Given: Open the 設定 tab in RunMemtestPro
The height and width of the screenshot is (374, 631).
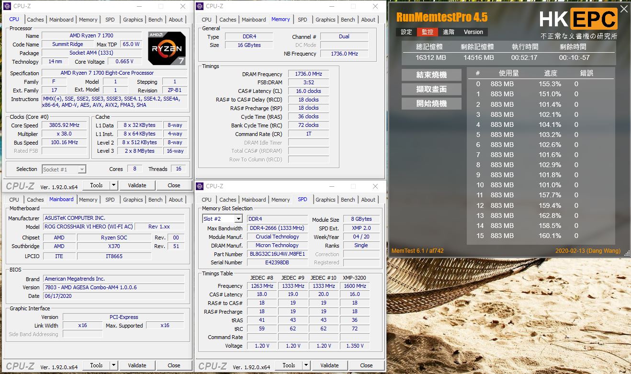Looking at the screenshot, I should coord(406,32).
